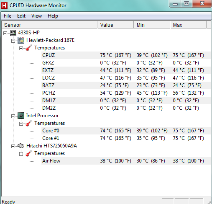Click Air Flow max value 38 °C (100 °F)
The image size is (212, 204).
tap(189, 161)
